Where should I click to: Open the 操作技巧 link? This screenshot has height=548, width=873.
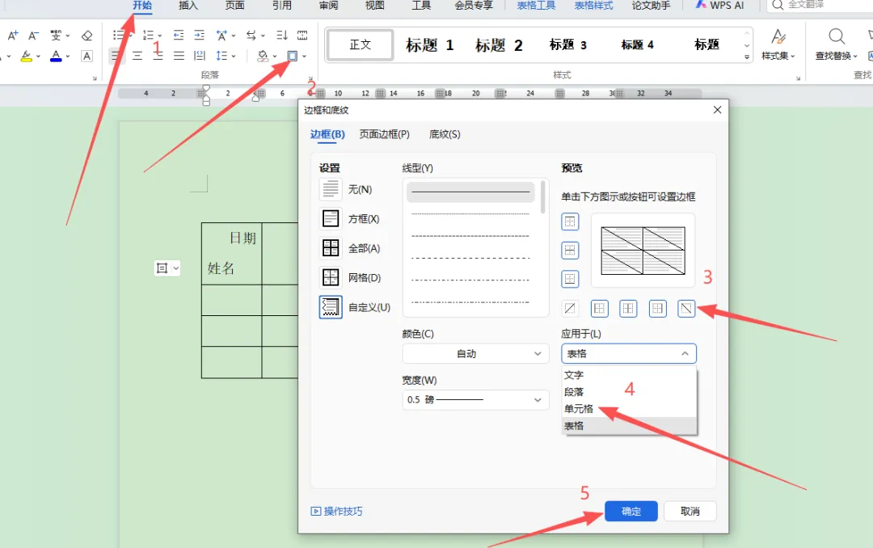(x=337, y=512)
